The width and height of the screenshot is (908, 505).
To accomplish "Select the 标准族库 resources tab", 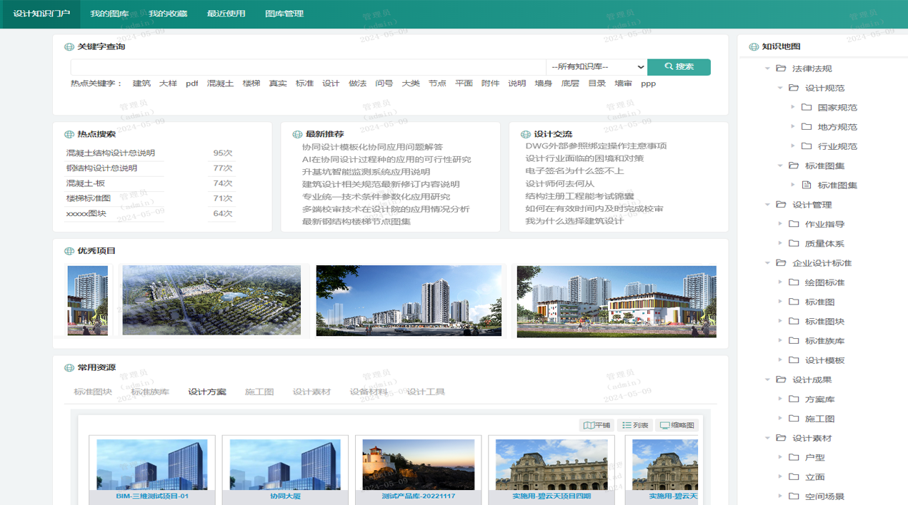I will (150, 392).
